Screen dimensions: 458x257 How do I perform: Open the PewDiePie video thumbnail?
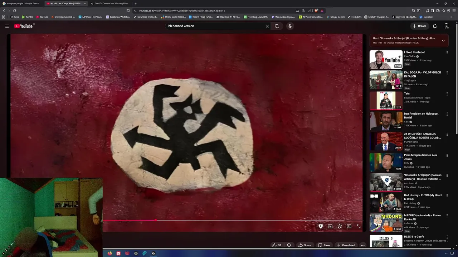(x=386, y=60)
